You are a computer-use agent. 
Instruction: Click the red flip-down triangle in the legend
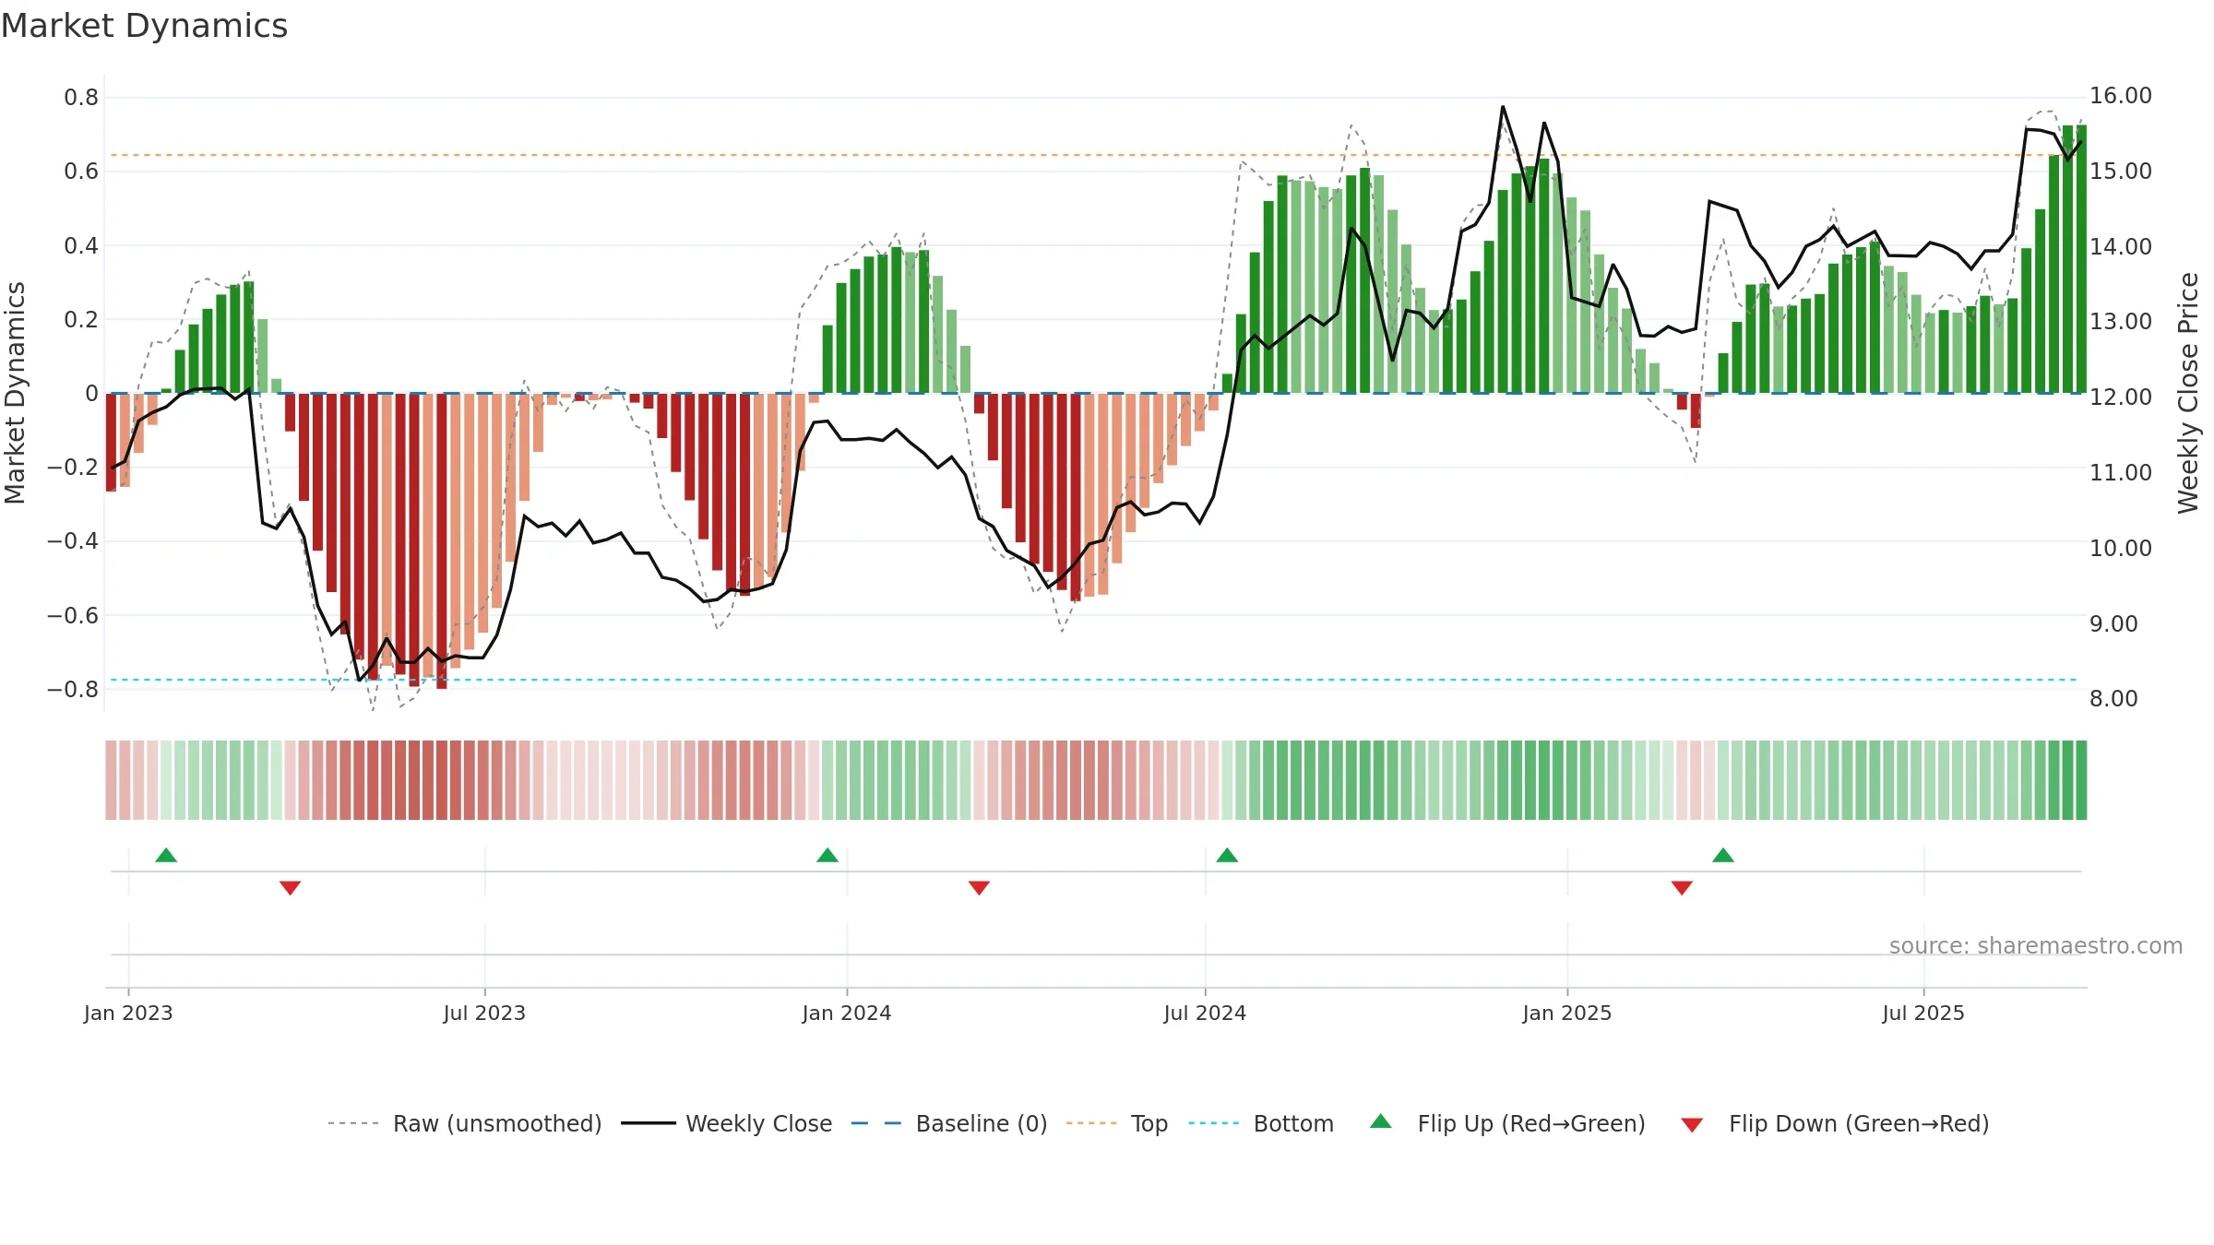coord(1692,1125)
